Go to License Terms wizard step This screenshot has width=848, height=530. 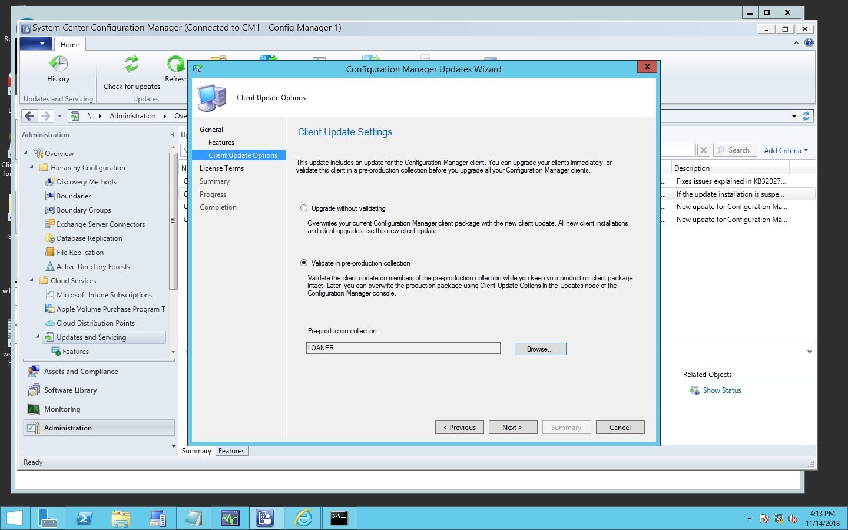click(221, 168)
